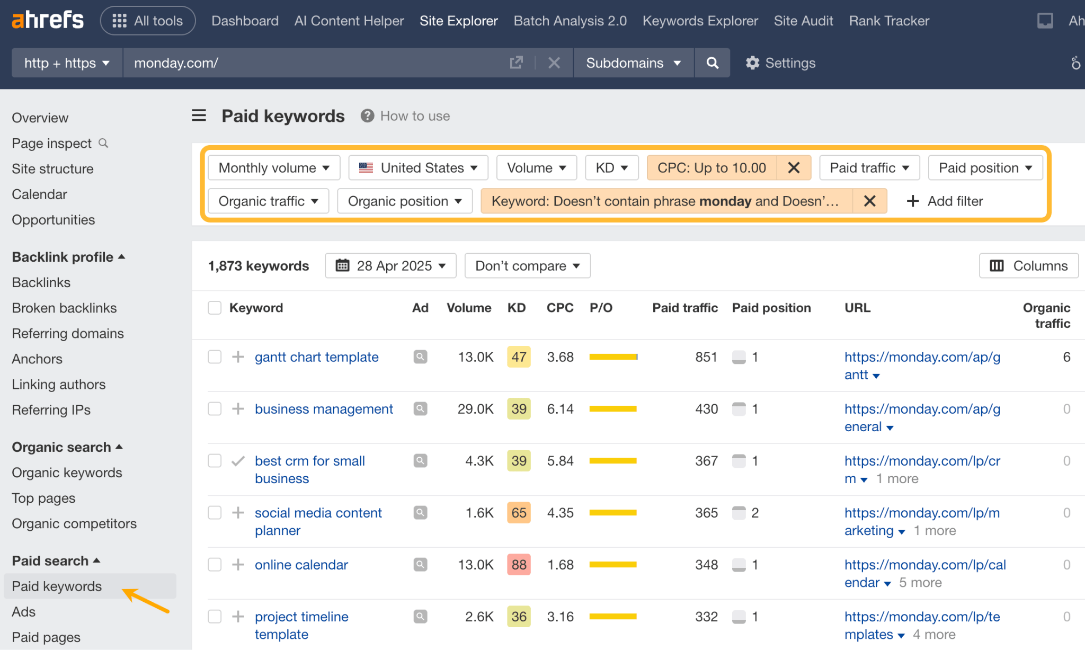Click the yellow CPC bar for social media content planner
Screen dimensions: 1085x650
pos(613,512)
